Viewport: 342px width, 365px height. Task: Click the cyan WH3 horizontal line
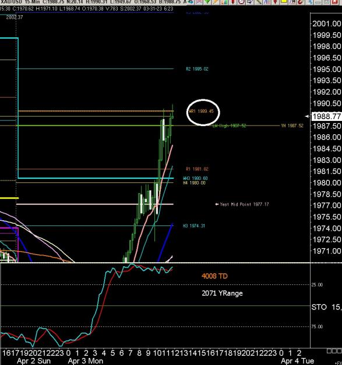96,178
